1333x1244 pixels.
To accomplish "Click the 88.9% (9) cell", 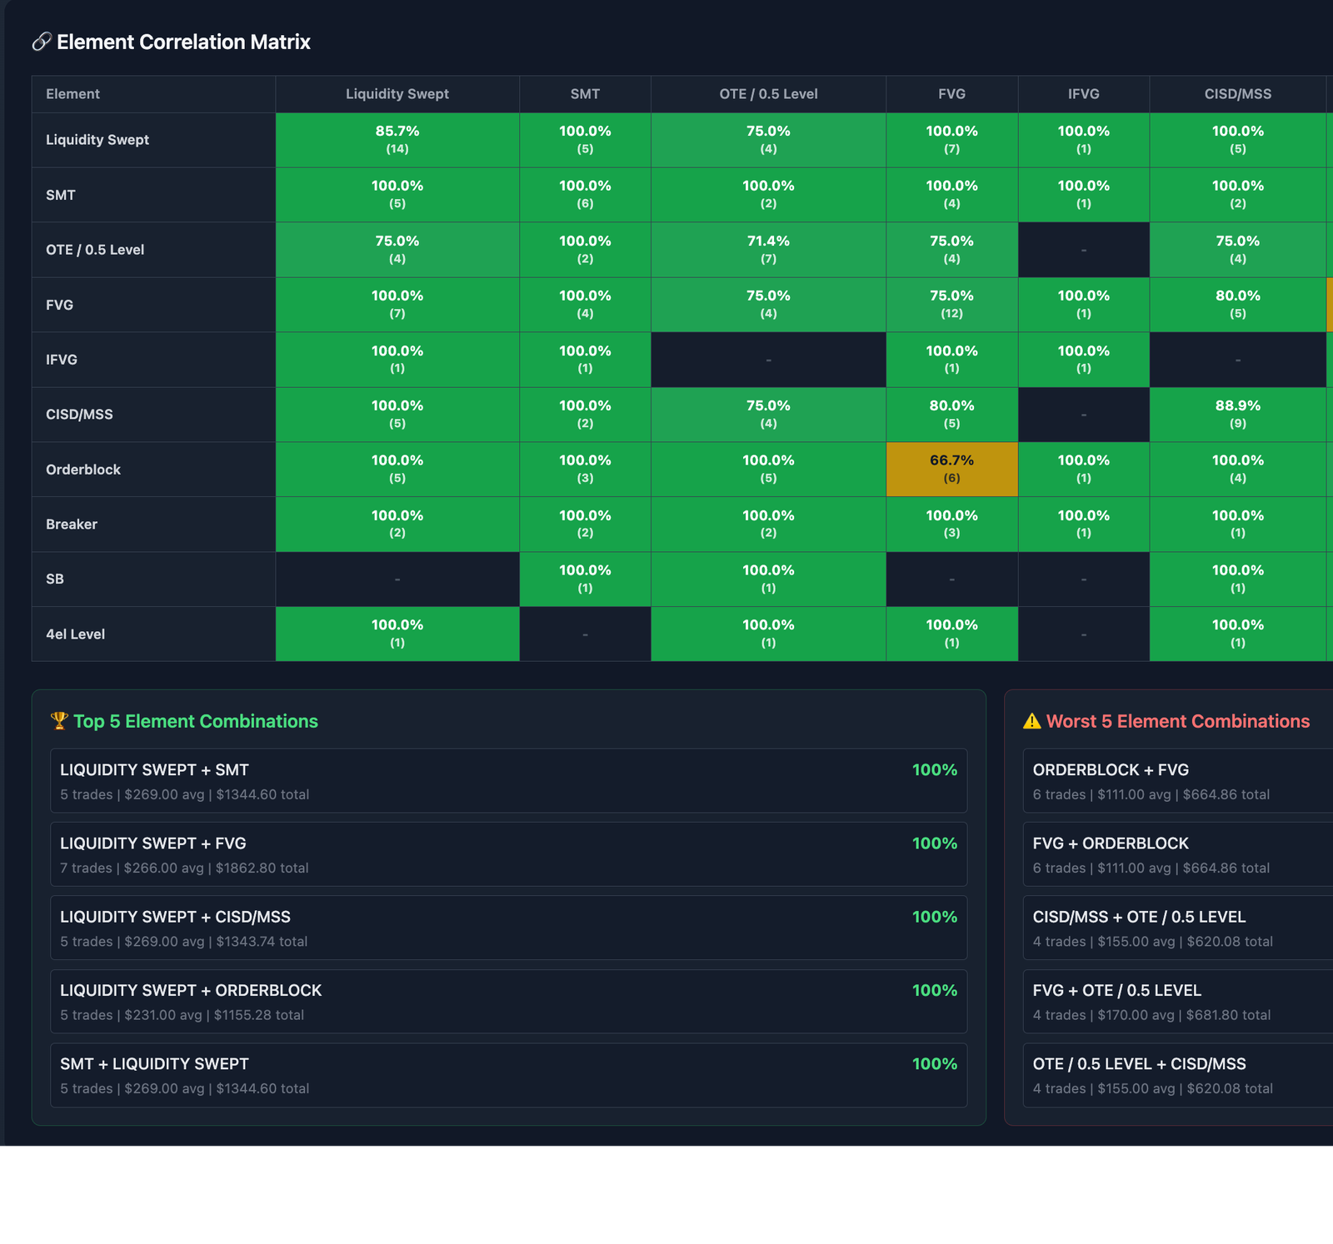I will (x=1238, y=415).
